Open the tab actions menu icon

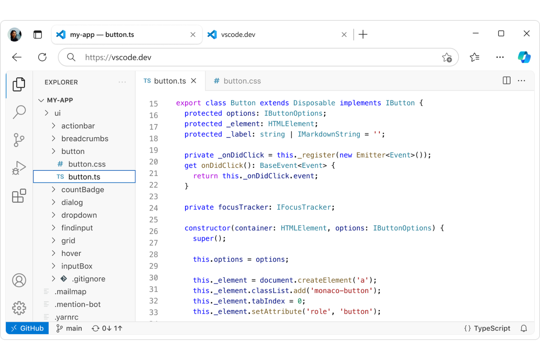(38, 35)
